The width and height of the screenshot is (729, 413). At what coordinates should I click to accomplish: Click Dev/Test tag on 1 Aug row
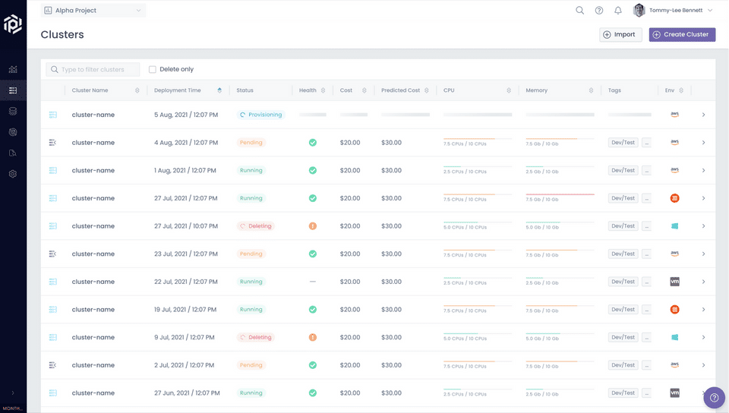pos(623,171)
